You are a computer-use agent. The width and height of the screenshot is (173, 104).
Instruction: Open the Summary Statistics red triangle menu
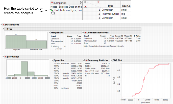[x=85, y=60]
